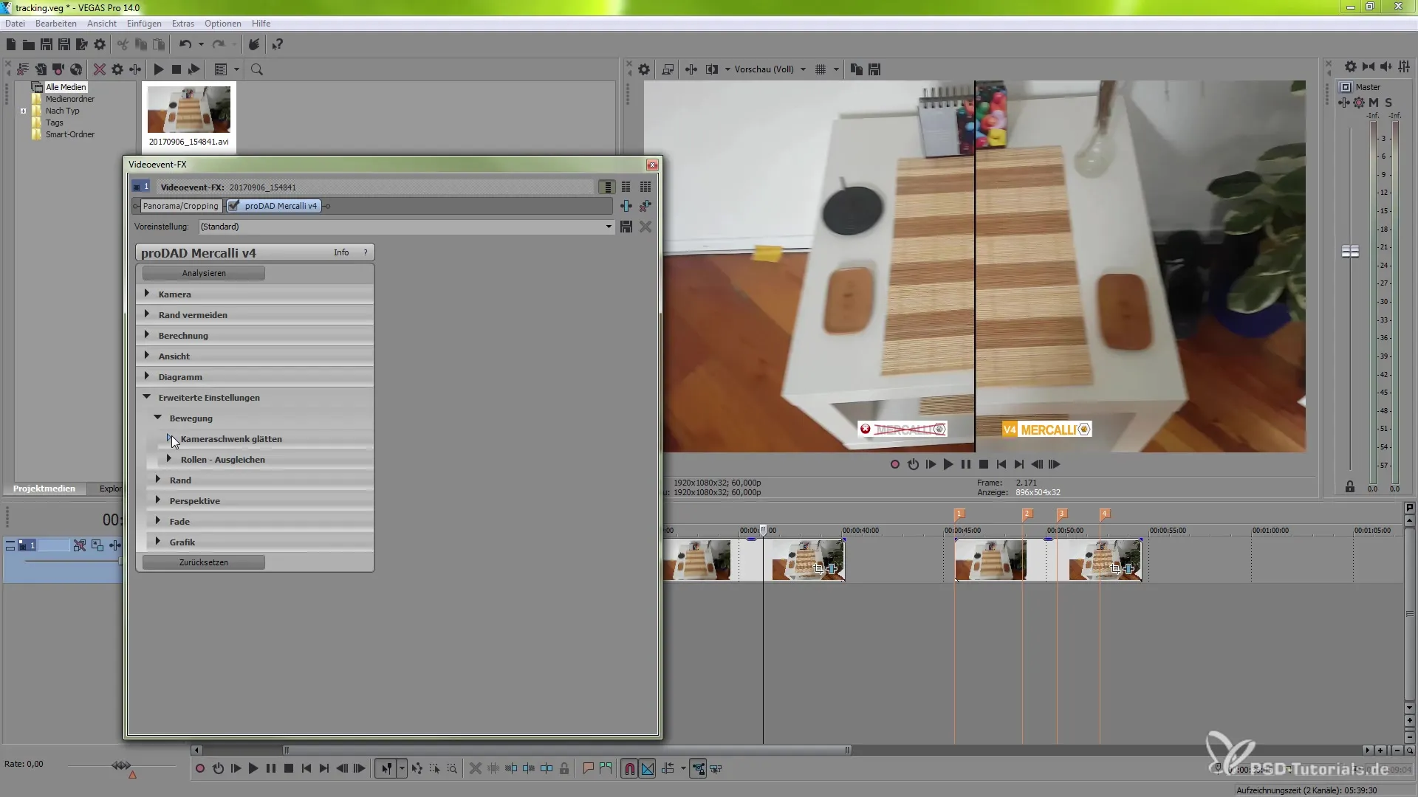This screenshot has height=797, width=1418.
Task: Open the Voreinstellung preset dropdown
Action: [x=609, y=227]
